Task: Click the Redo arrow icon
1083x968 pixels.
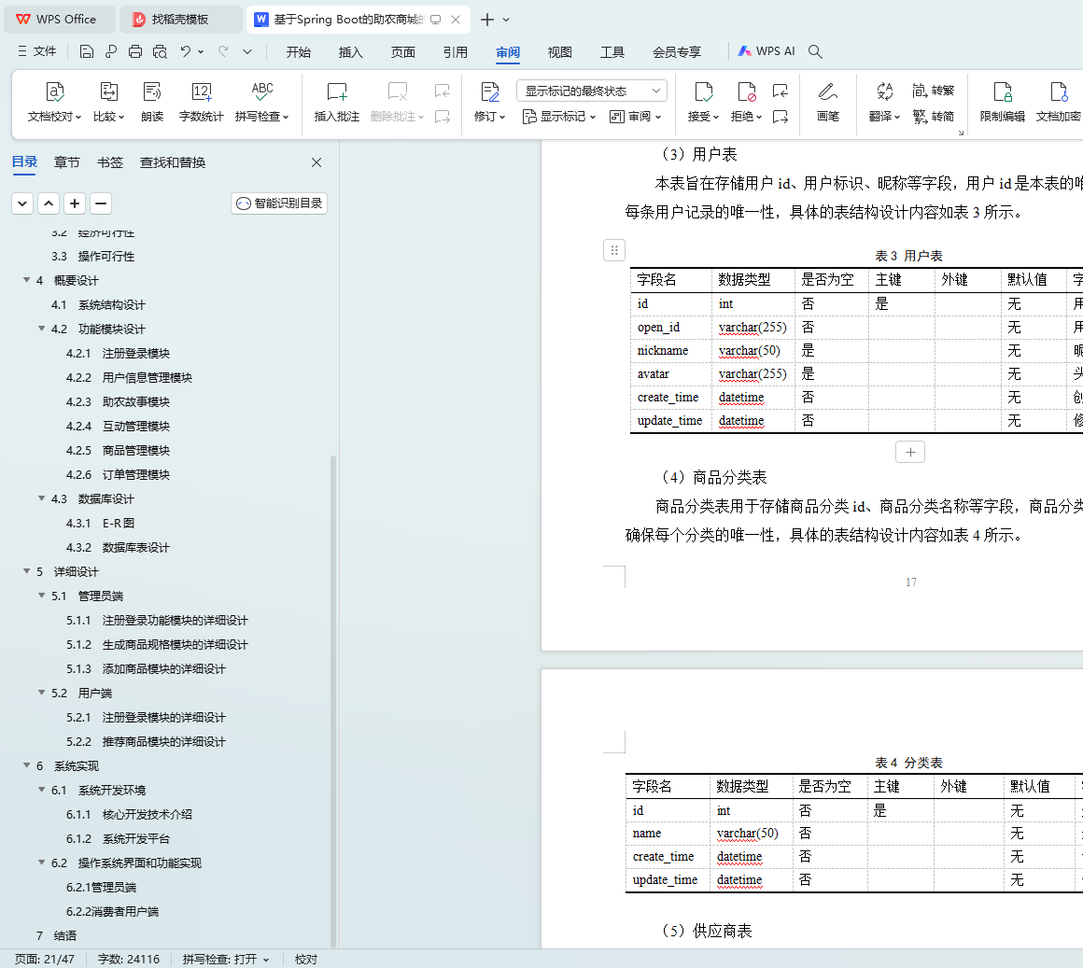Action: [x=223, y=51]
